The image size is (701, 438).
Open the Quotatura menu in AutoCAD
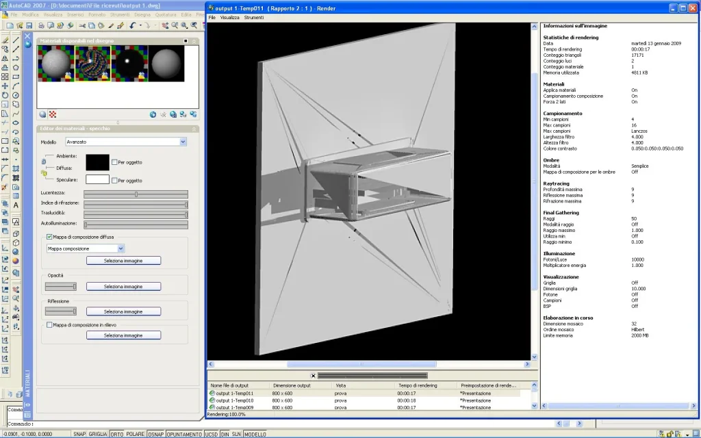[166, 15]
